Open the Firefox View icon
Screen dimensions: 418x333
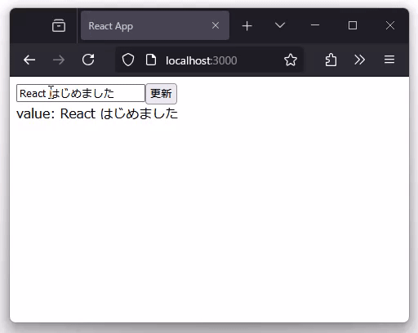(59, 25)
